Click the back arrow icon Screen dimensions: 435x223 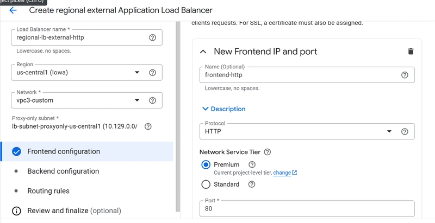point(13,10)
